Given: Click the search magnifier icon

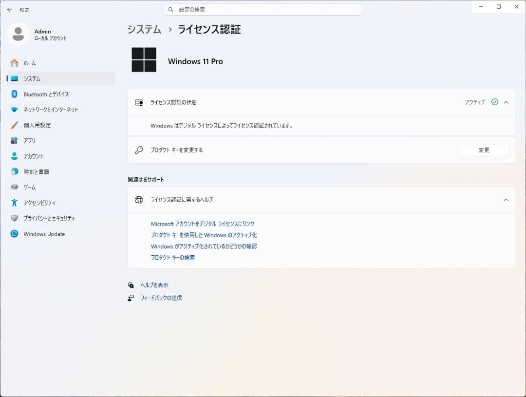Looking at the screenshot, I should pos(171,10).
